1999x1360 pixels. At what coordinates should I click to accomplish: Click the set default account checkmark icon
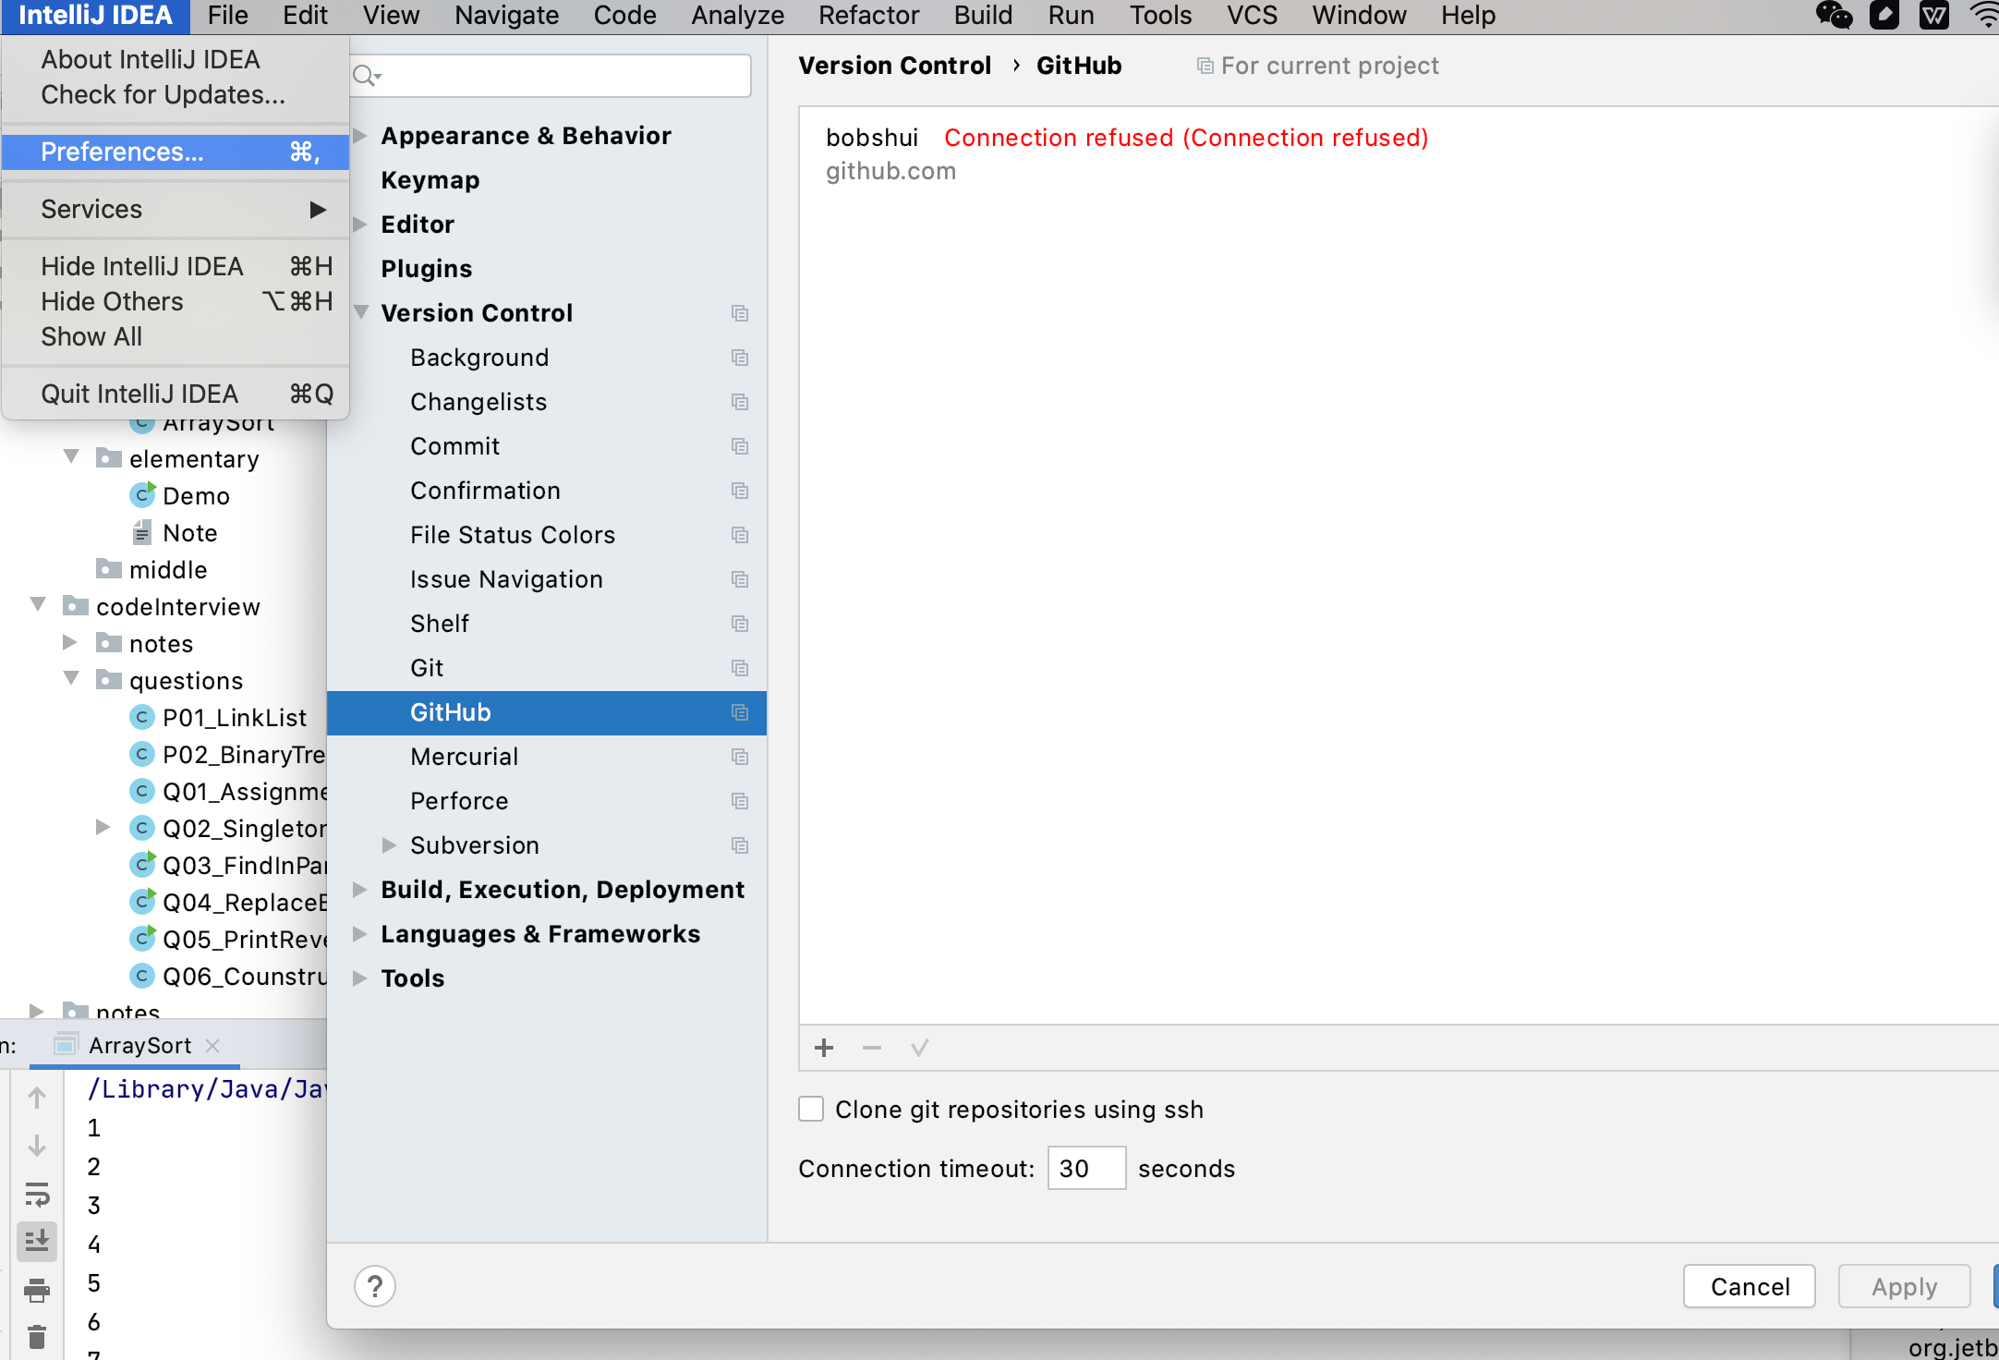click(919, 1048)
